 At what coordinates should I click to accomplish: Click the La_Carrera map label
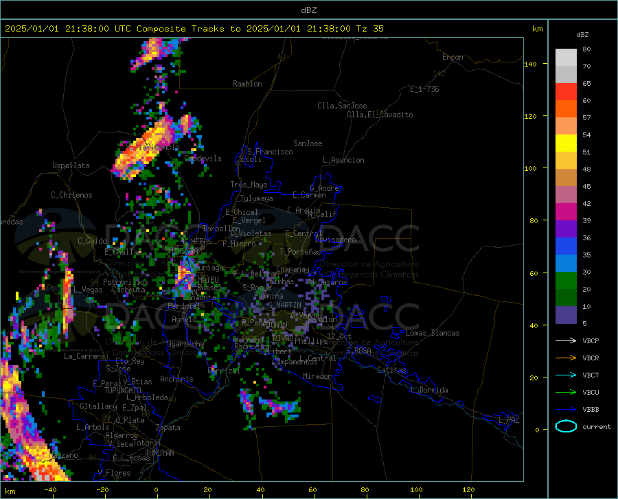pyautogui.click(x=84, y=356)
